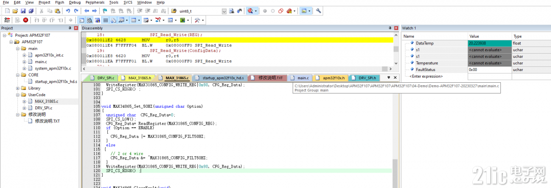Click the Open file toolbar icon
Viewport: 551px width, 188px height.
15,11
